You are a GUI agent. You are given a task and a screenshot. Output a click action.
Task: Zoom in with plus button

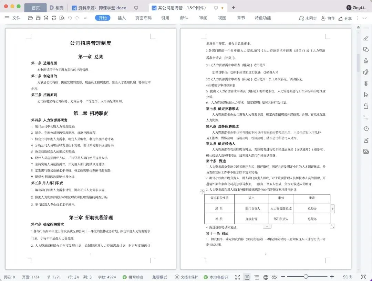[332, 277]
